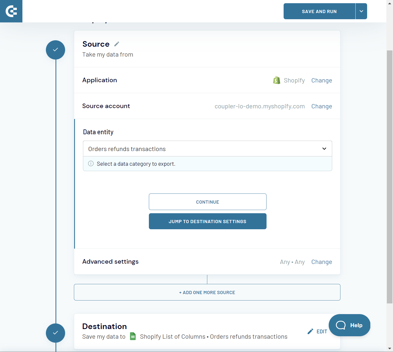Open the Help chat bubble
Viewport: 393px width, 352px height.
349,325
